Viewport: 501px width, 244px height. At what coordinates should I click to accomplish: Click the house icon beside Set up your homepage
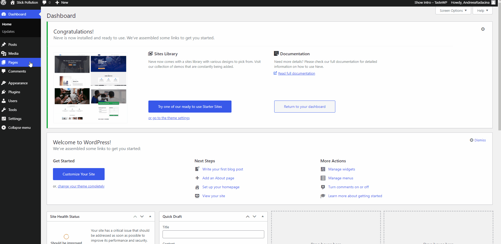197,187
